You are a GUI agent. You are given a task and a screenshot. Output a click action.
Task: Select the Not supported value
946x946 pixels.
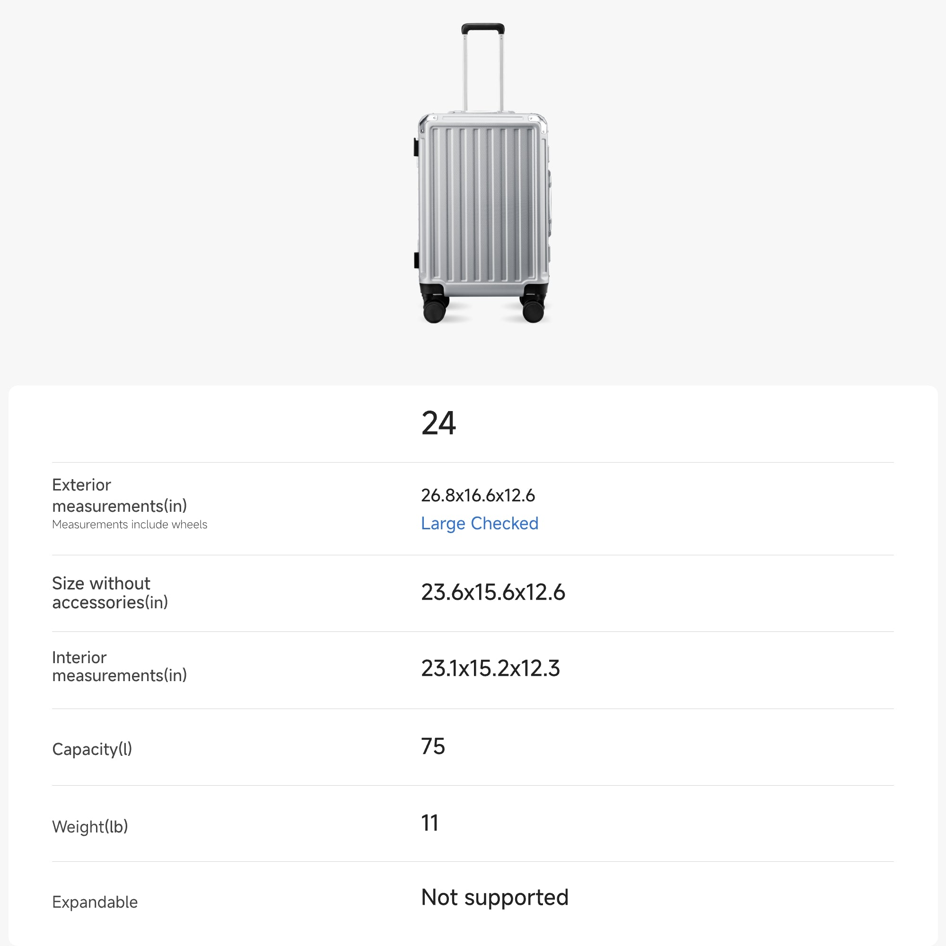(x=495, y=898)
